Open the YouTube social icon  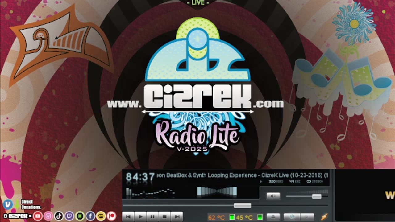pyautogui.click(x=38, y=216)
